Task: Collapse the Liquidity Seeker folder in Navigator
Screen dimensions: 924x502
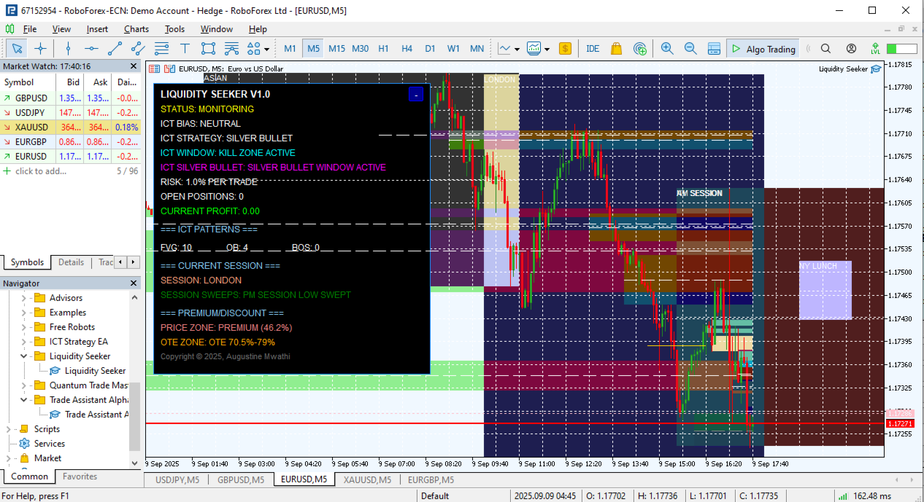Action: (x=24, y=356)
